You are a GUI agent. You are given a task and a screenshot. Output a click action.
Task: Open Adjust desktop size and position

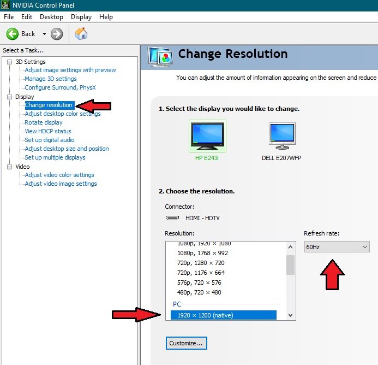67,149
